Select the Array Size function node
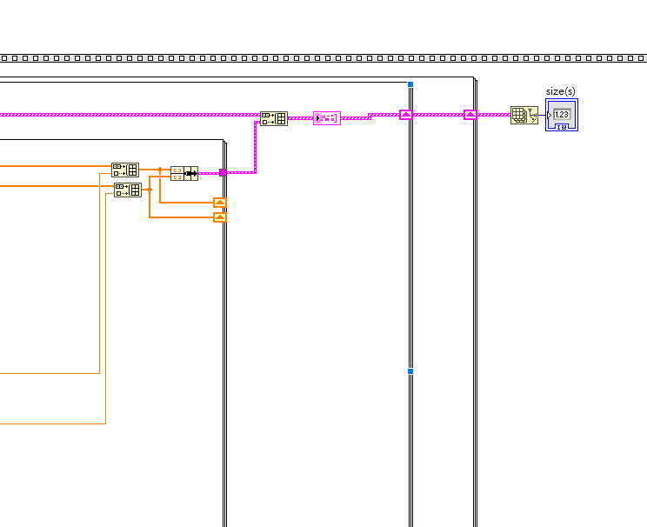The height and width of the screenshot is (527, 647). pyautogui.click(x=524, y=115)
